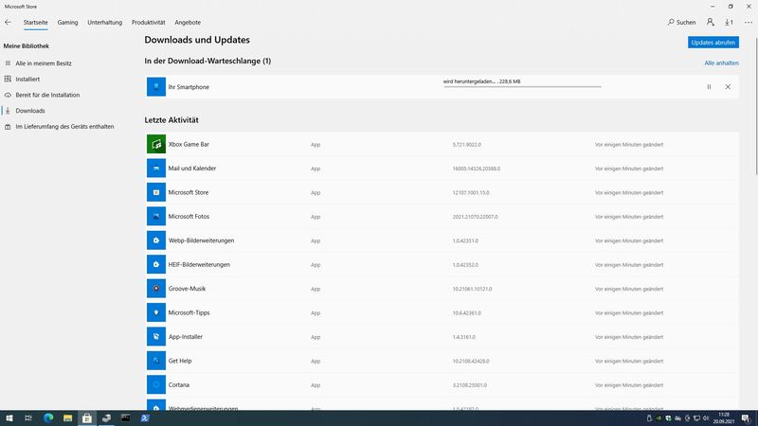Open the user account icon
Screen dimensions: 758x426
710,22
